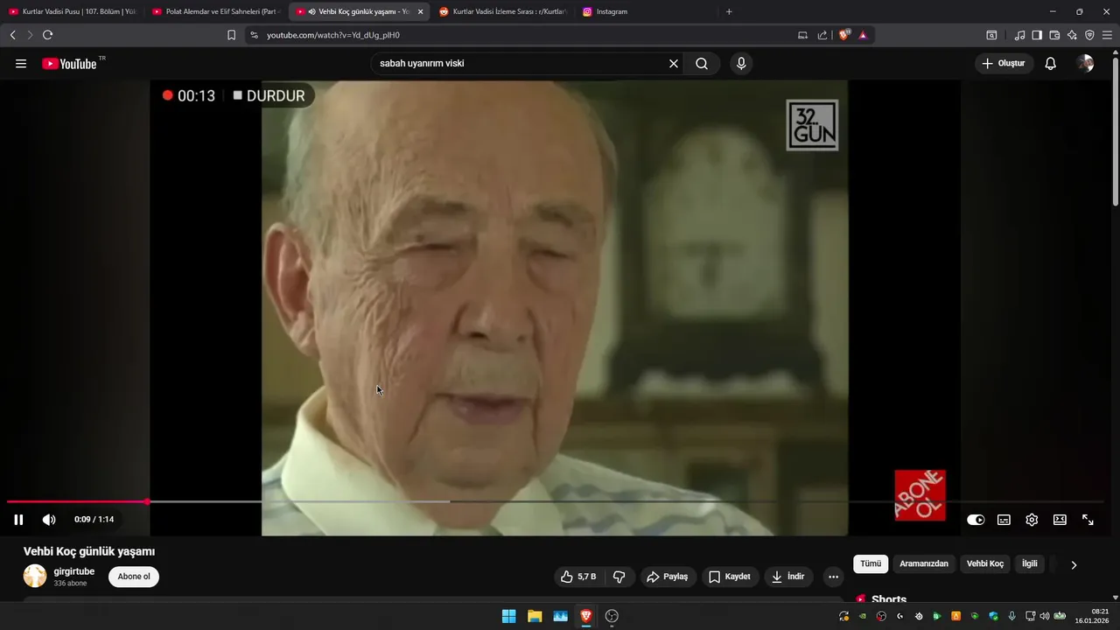Image resolution: width=1120 pixels, height=630 pixels.
Task: Switch to Polat Alemdar ve Elif tab
Action: tap(216, 11)
